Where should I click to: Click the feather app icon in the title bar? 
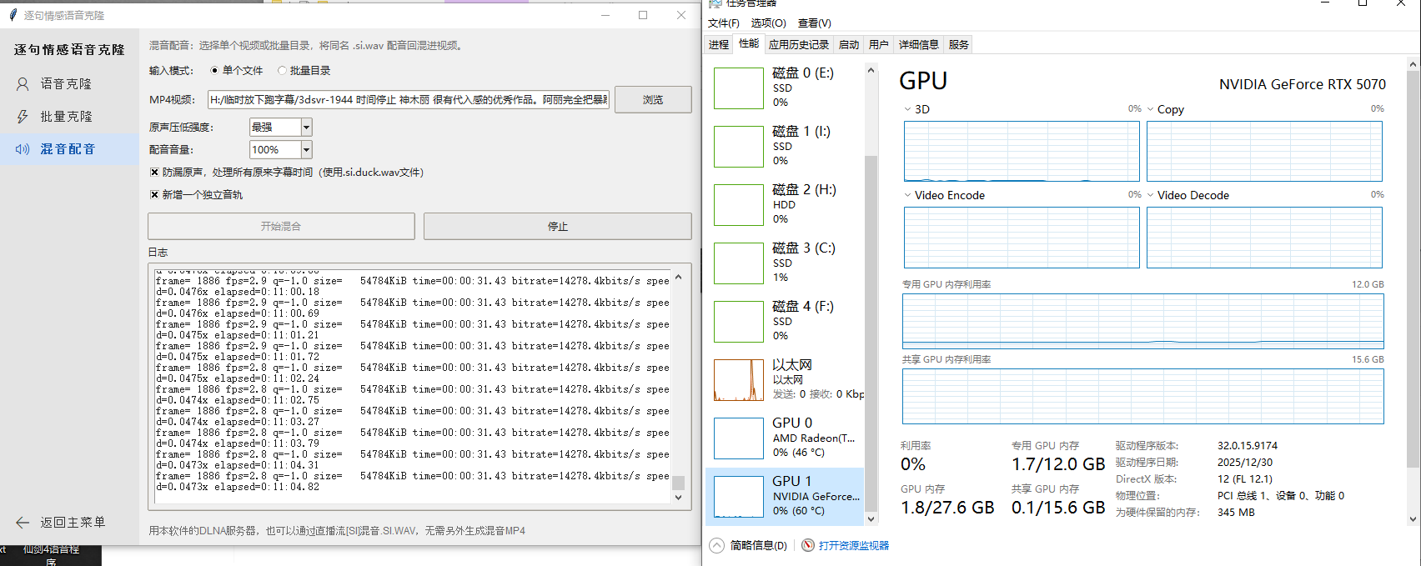click(13, 15)
